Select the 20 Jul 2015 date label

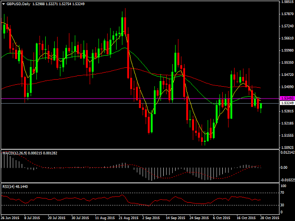pyautogui.click(x=57, y=218)
